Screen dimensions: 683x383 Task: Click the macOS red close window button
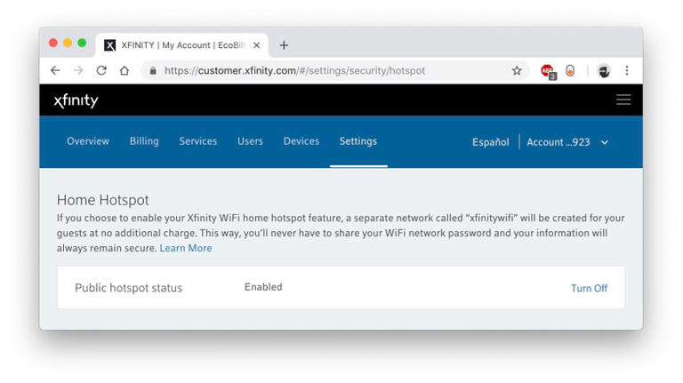pos(53,43)
